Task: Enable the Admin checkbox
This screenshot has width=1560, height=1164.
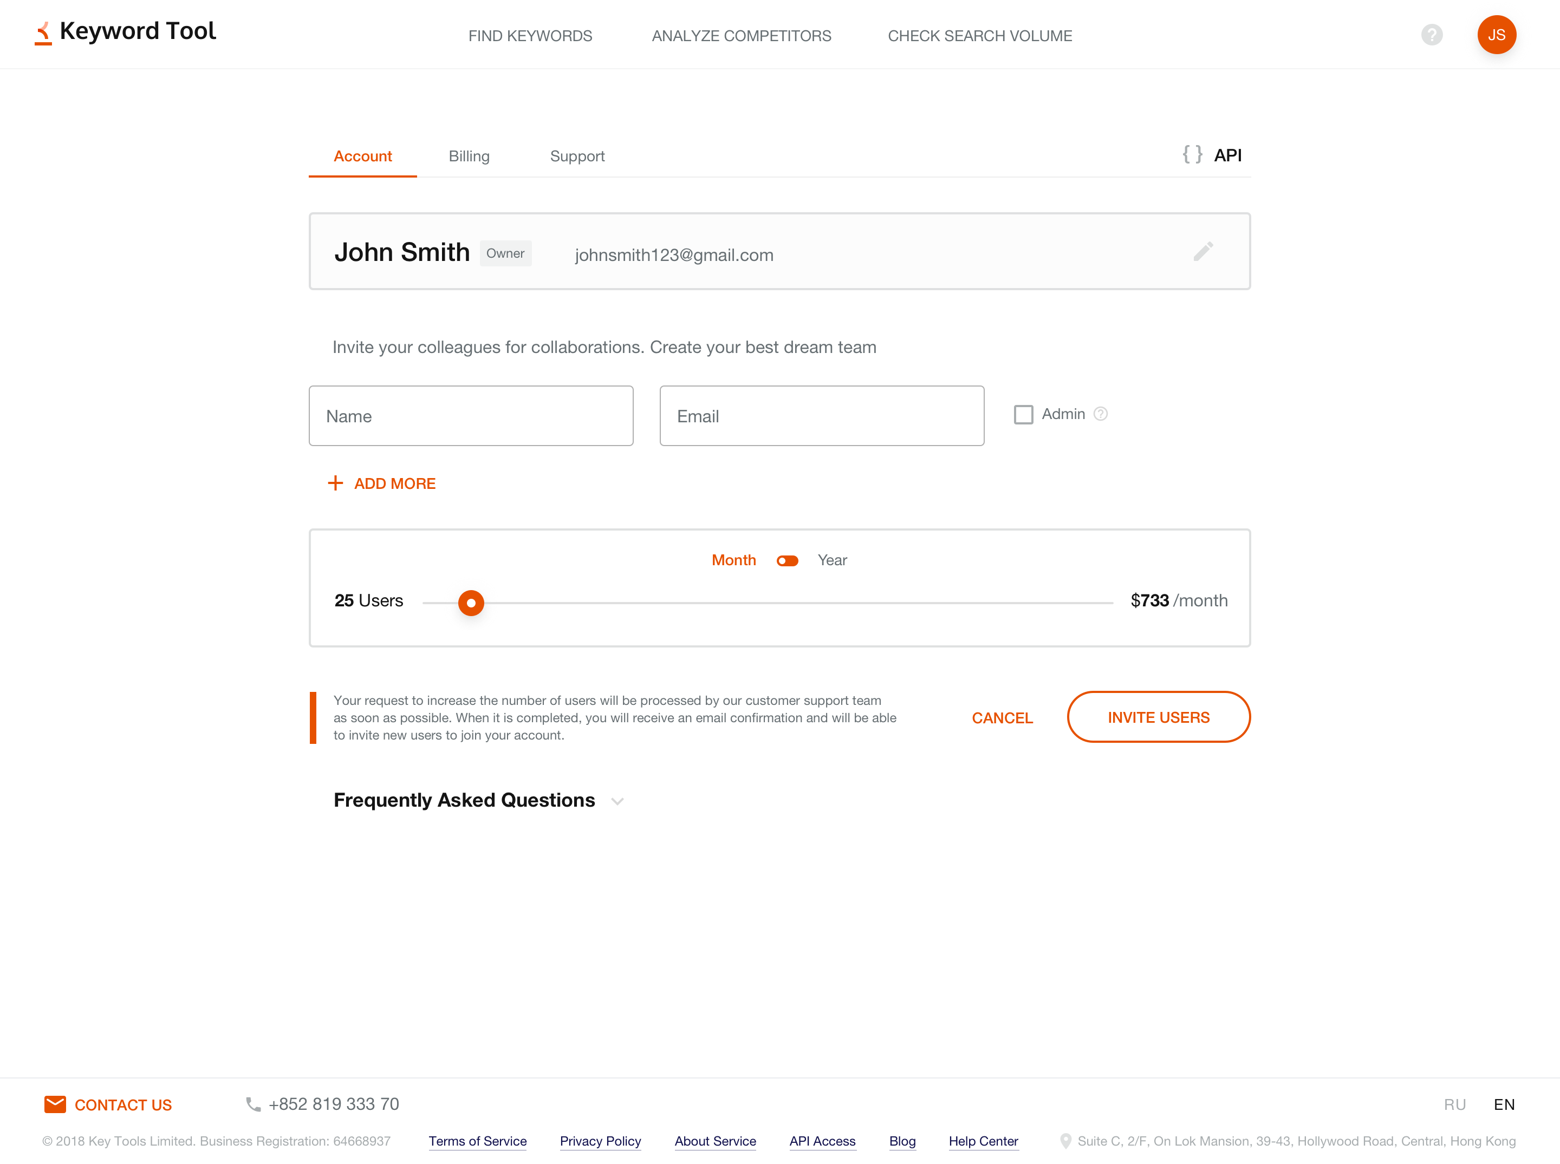Action: 1024,414
